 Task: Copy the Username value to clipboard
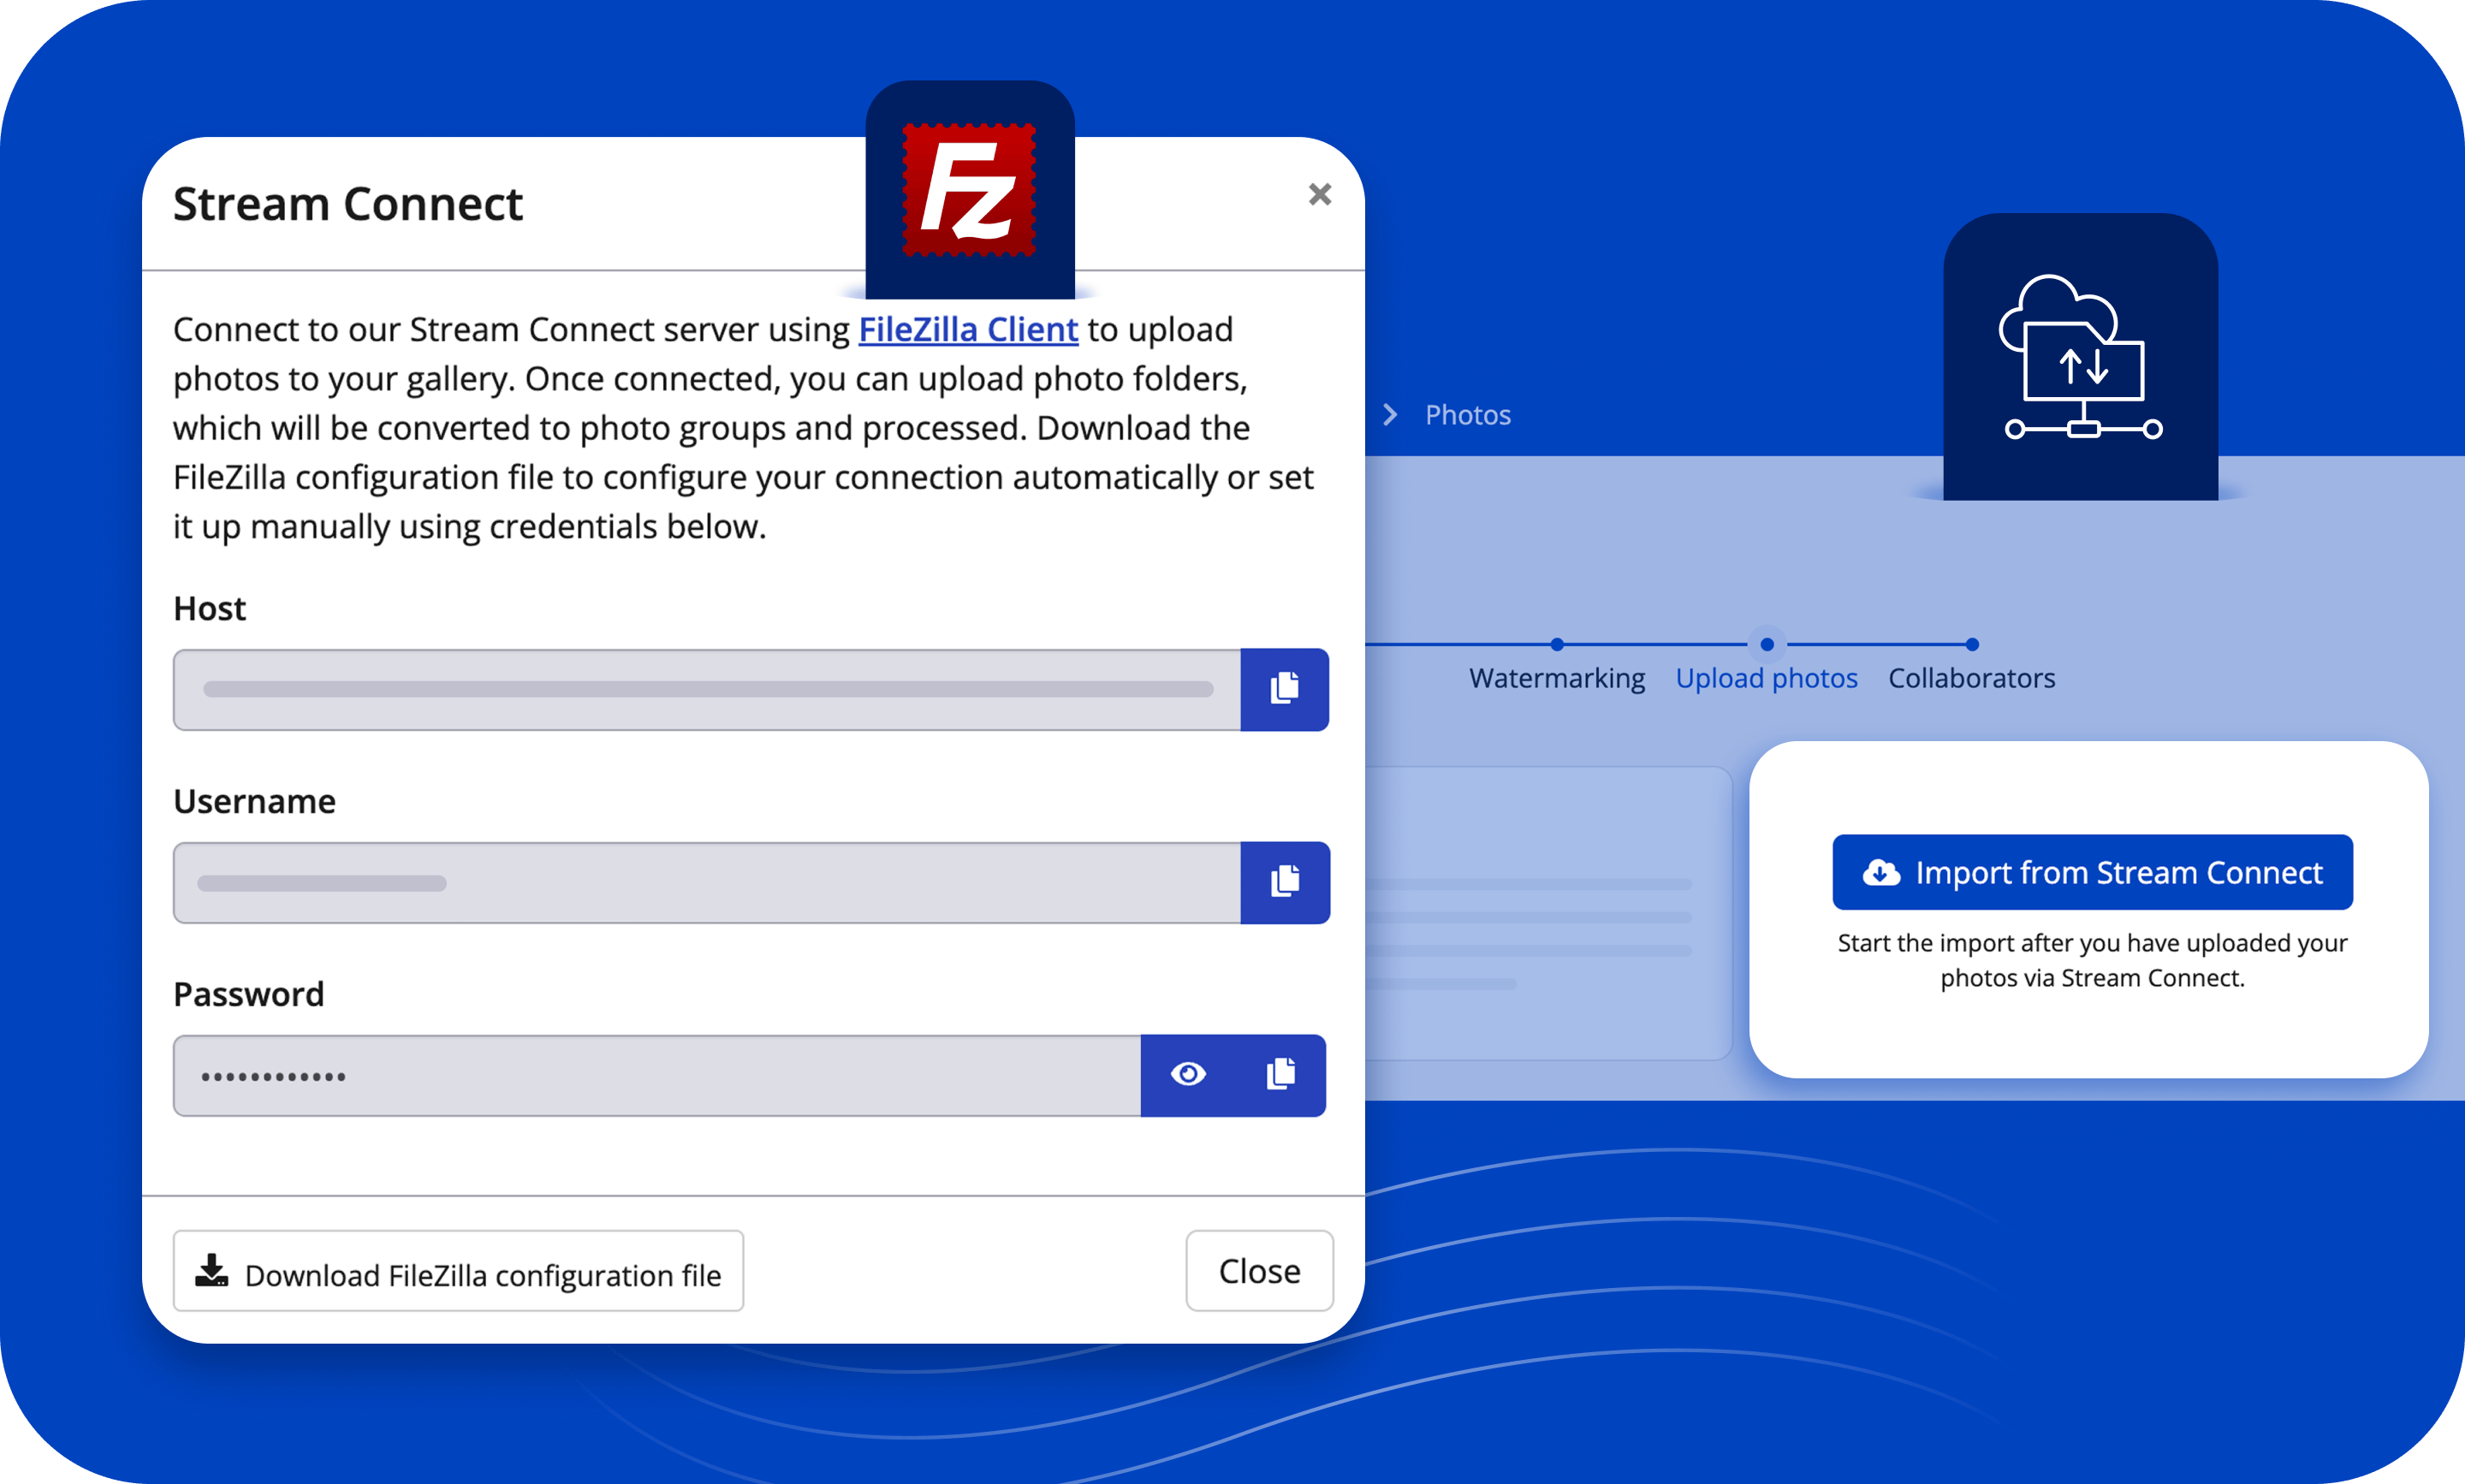pyautogui.click(x=1284, y=882)
